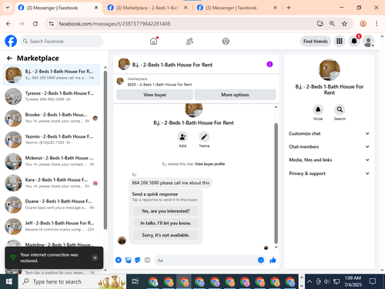Click the Aa message input field

206,260
